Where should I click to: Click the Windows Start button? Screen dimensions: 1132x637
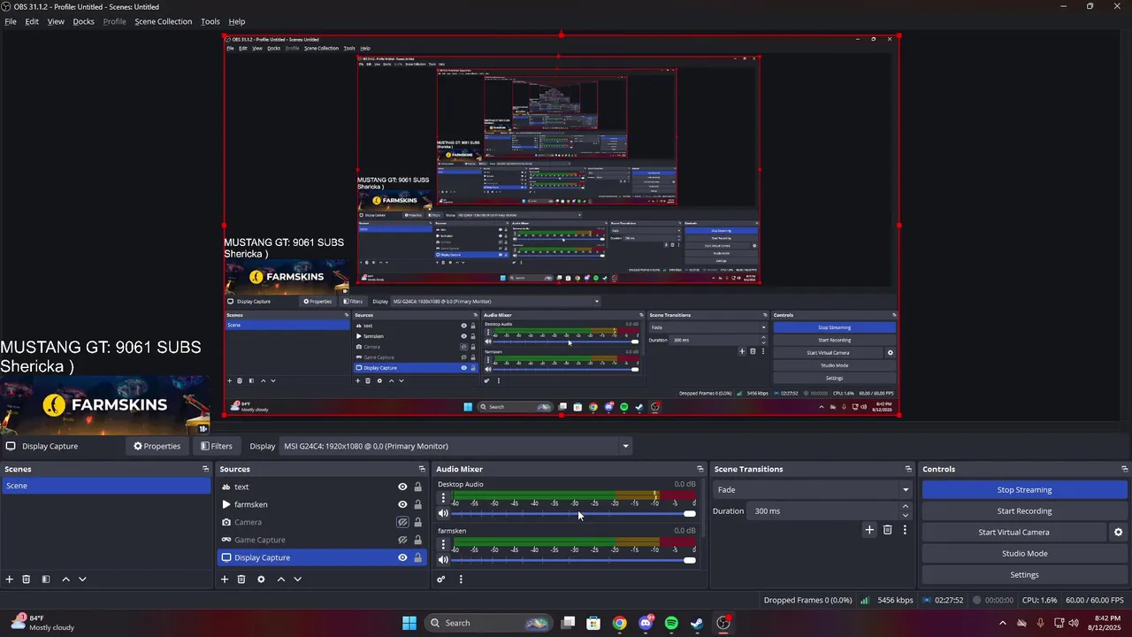409,623
